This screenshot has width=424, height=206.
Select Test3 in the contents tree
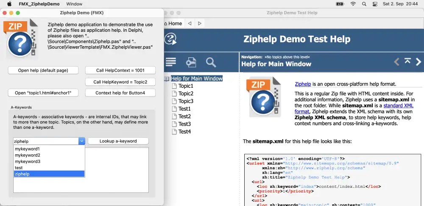[x=185, y=124]
